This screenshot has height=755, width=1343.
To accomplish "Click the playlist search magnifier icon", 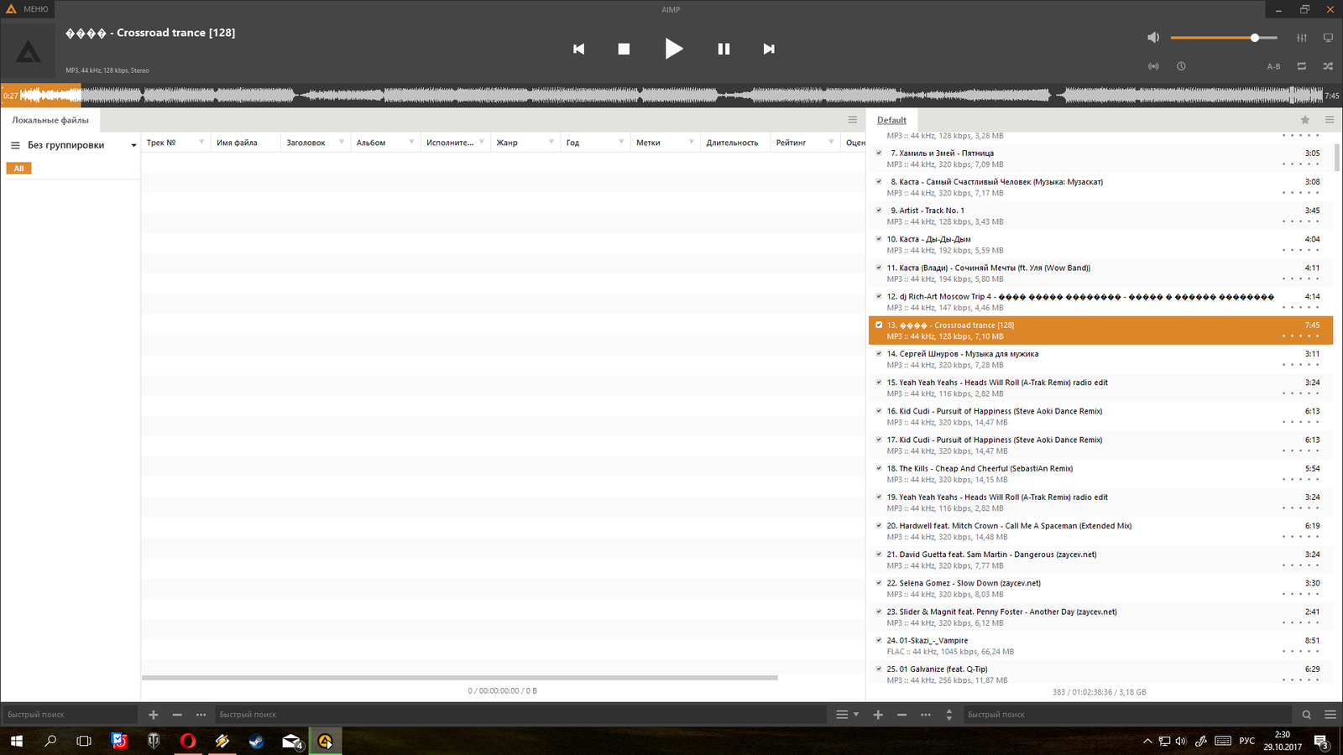I will 1306,715.
